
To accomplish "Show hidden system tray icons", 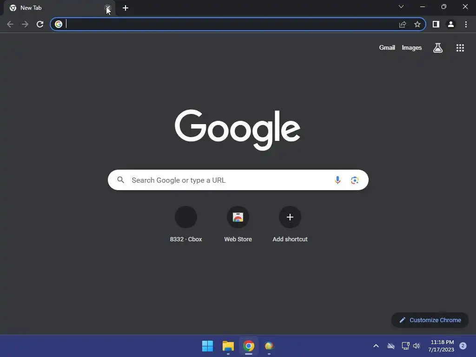I will pyautogui.click(x=376, y=346).
